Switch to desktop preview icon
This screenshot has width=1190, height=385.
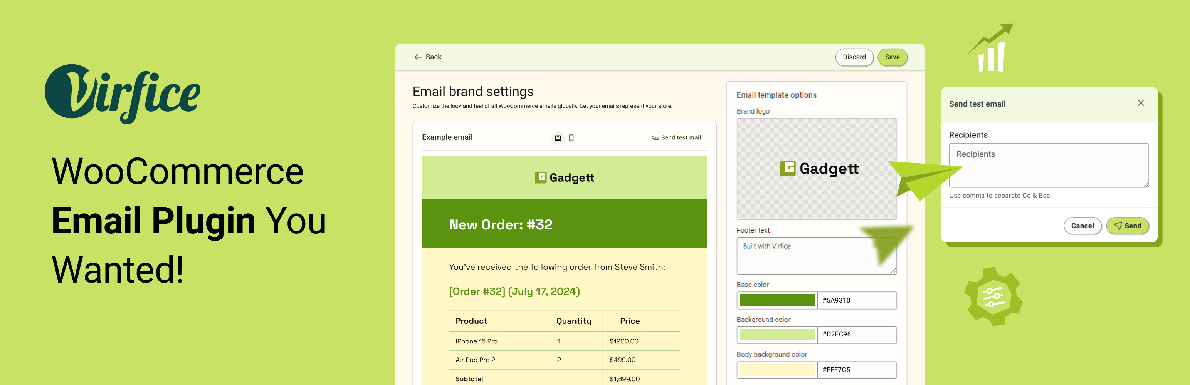tap(558, 137)
